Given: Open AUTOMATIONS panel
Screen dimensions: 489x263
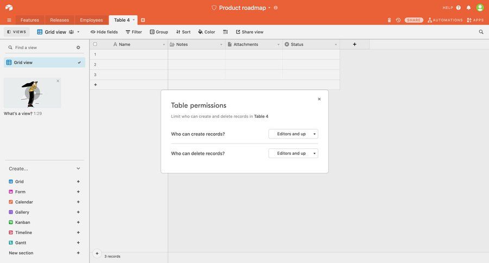Looking at the screenshot, I should (445, 20).
